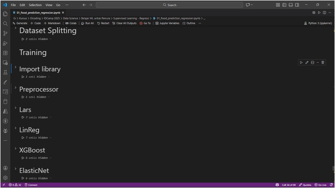Expand the Dataset Splitting section
The image size is (335, 188).
(x=15, y=28)
